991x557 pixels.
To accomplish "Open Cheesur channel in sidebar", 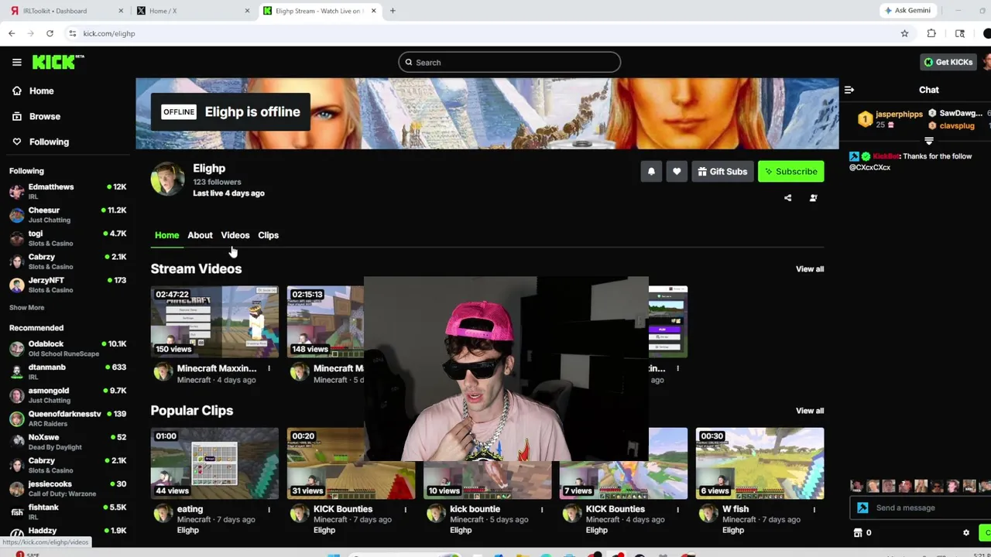I will point(68,214).
